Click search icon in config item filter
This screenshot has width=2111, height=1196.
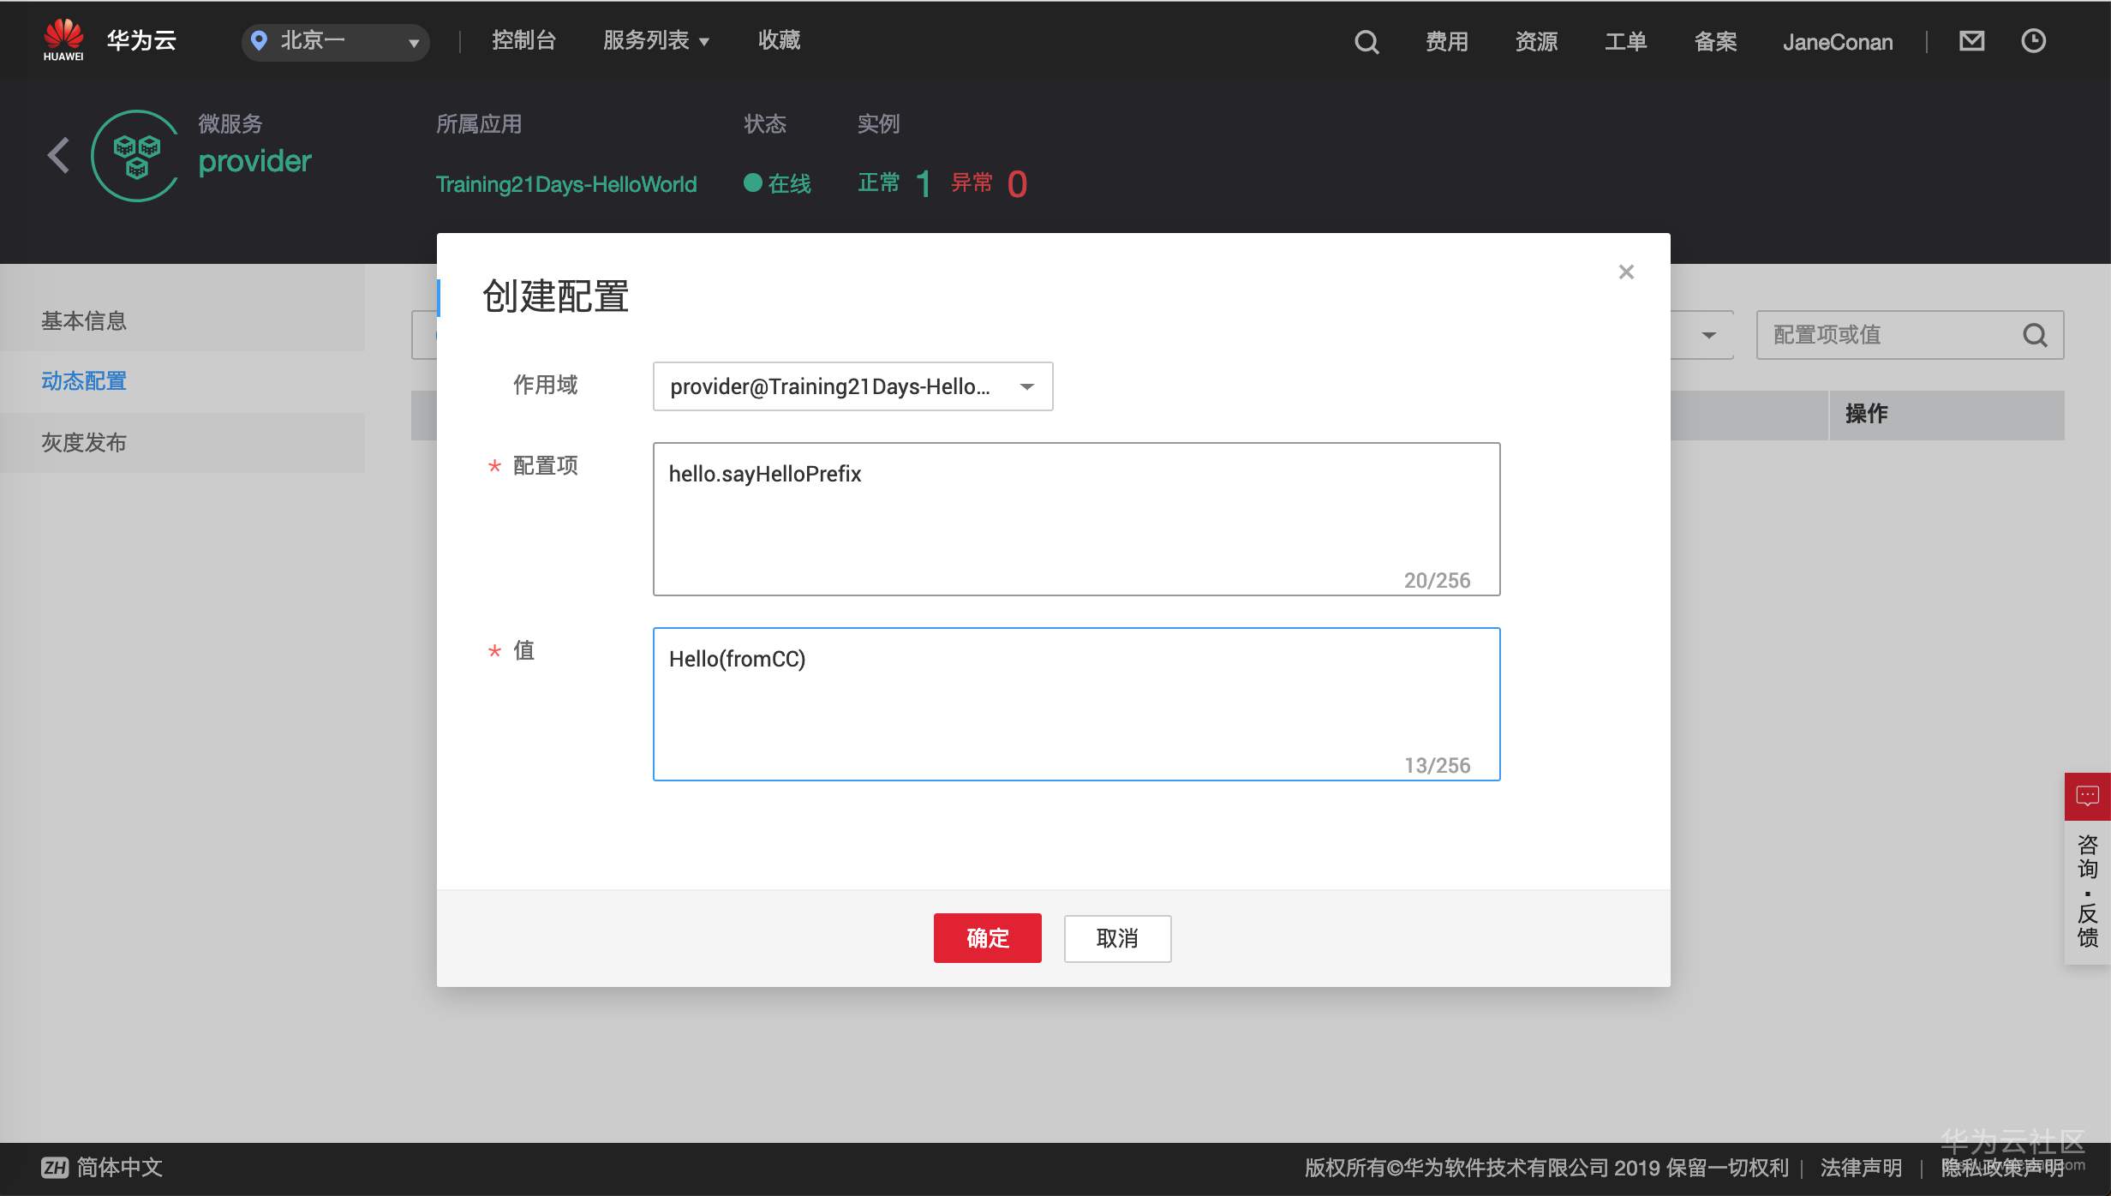[2035, 335]
